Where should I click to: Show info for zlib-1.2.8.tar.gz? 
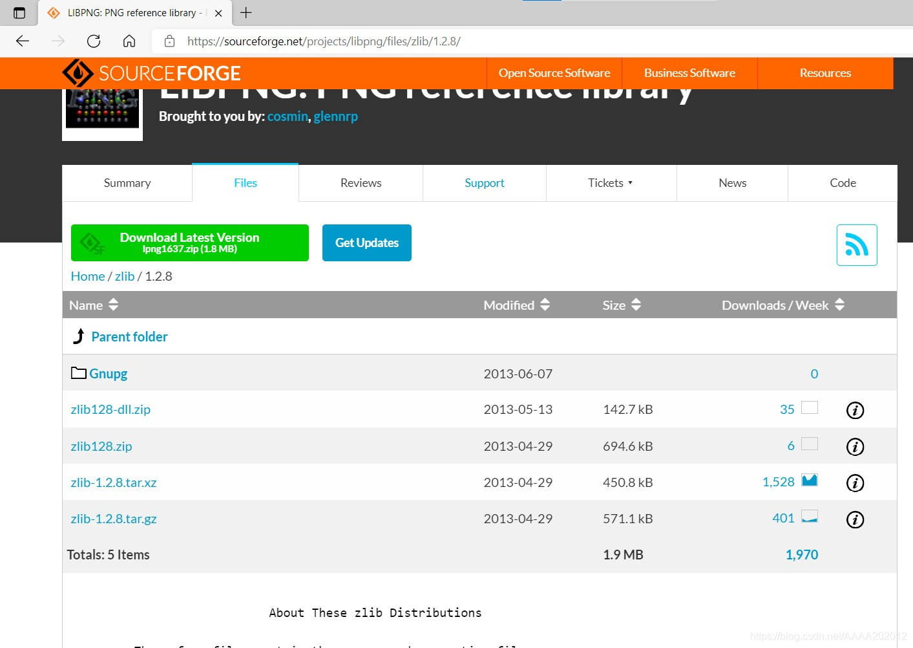point(855,519)
